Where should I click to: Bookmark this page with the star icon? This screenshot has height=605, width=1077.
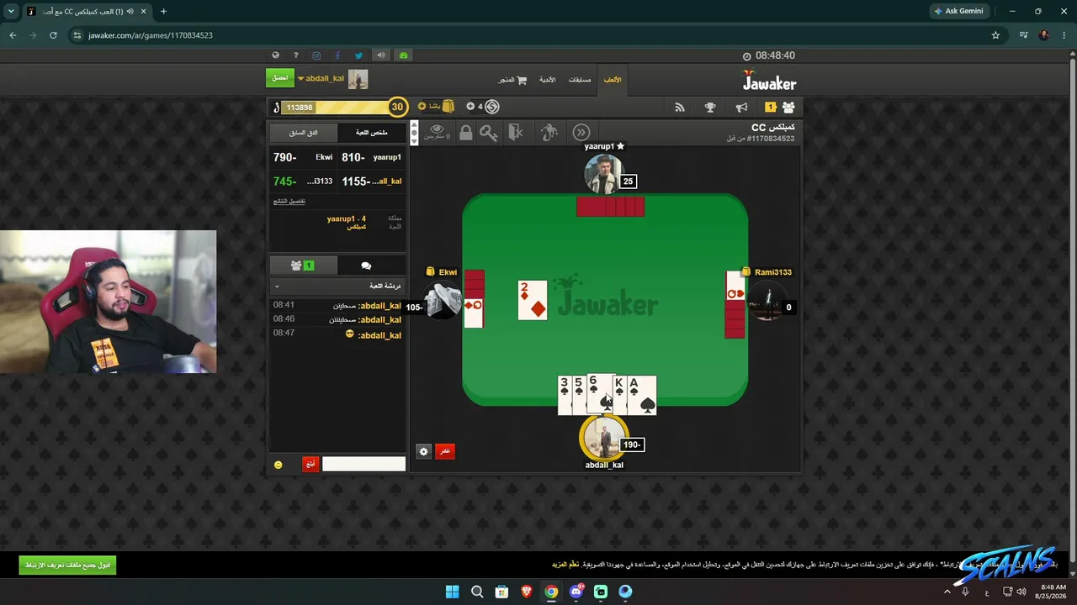point(995,35)
